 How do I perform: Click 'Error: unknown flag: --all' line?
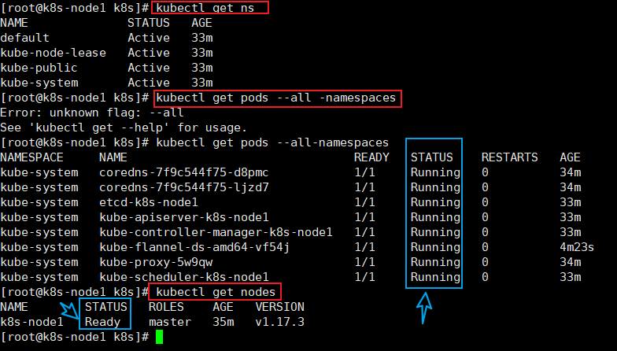(x=91, y=113)
